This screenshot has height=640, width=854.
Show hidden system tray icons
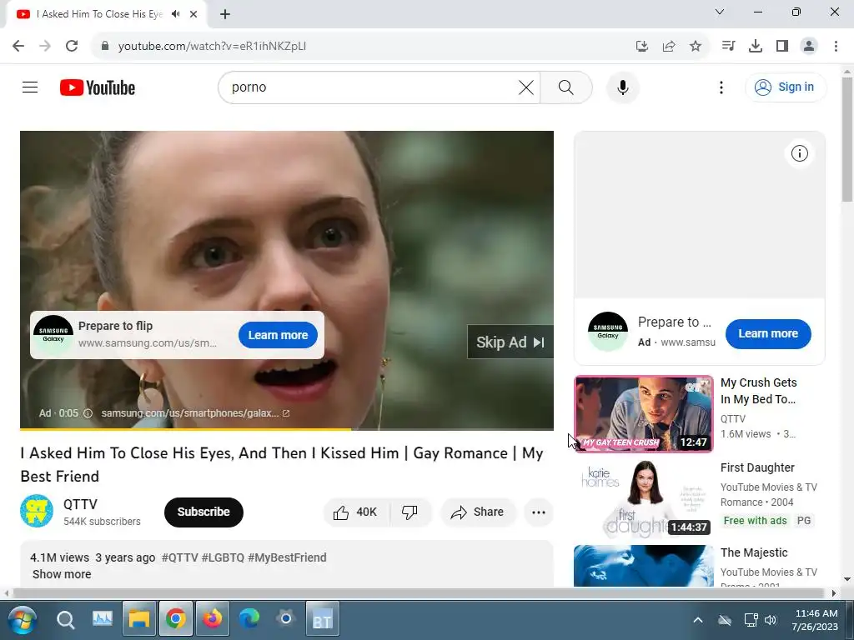tap(698, 620)
